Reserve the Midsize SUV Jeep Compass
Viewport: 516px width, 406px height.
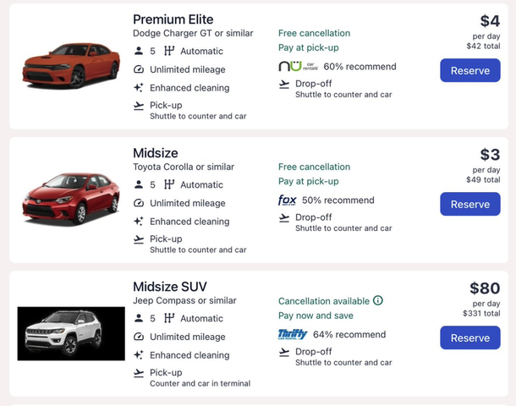click(x=470, y=337)
